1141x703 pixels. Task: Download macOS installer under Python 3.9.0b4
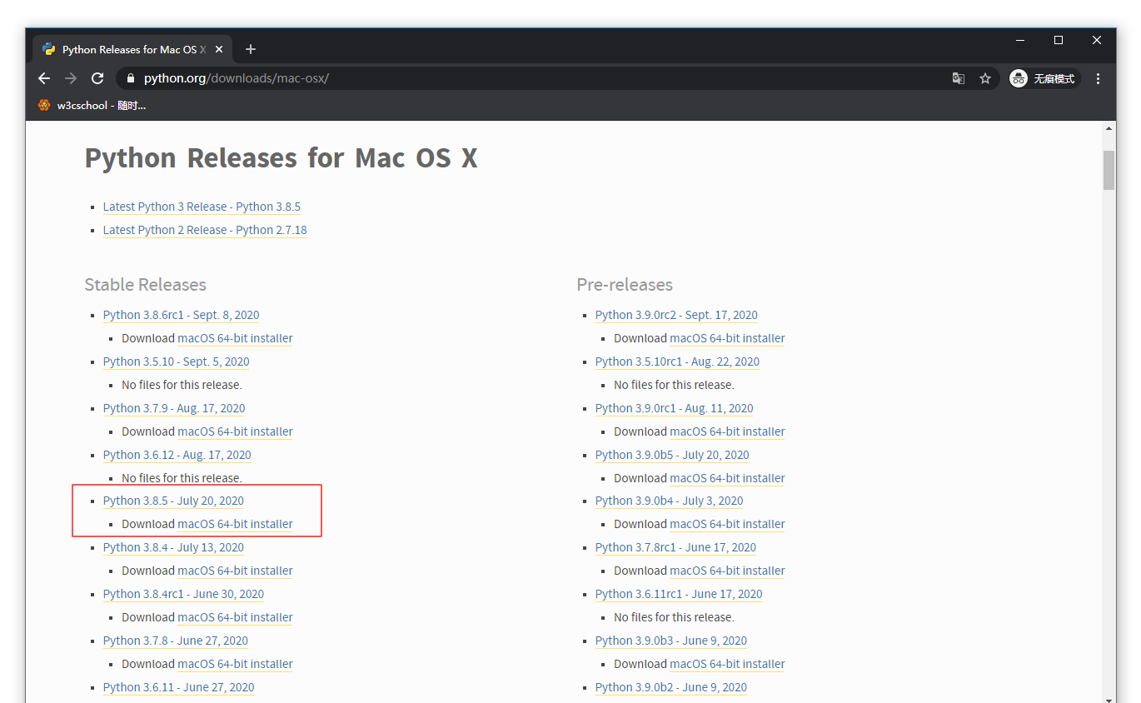[x=727, y=524]
